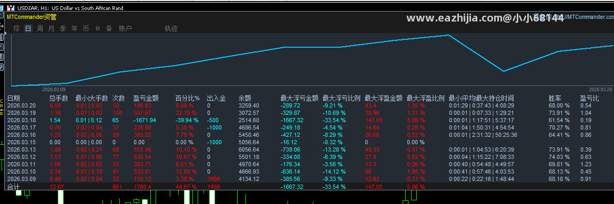The height and width of the screenshot is (204, 614).
Task: Click the 3259.40 balance cell
Action: coord(249,105)
